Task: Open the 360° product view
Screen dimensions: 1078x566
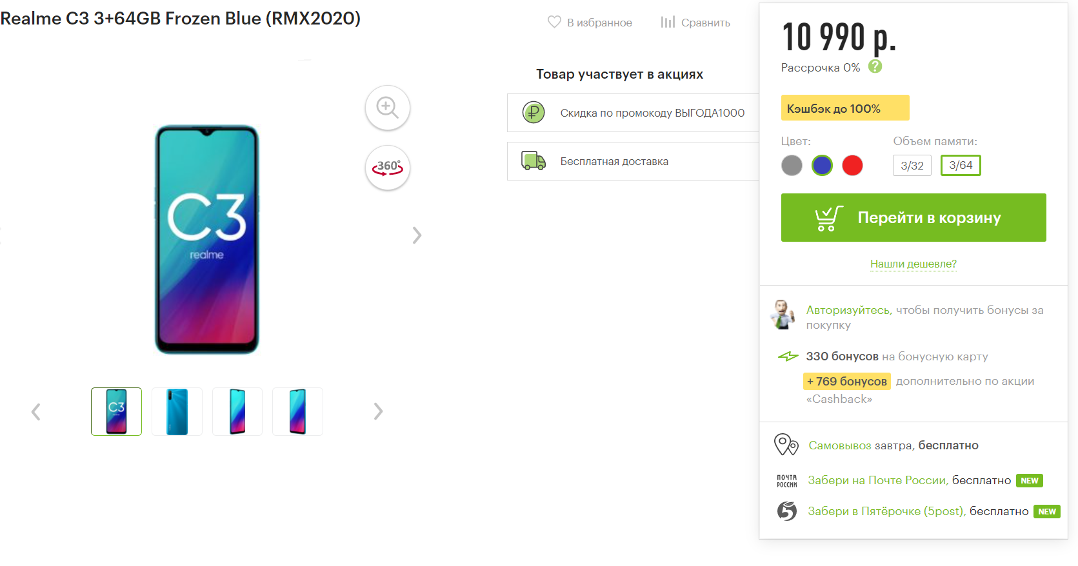Action: (x=387, y=168)
